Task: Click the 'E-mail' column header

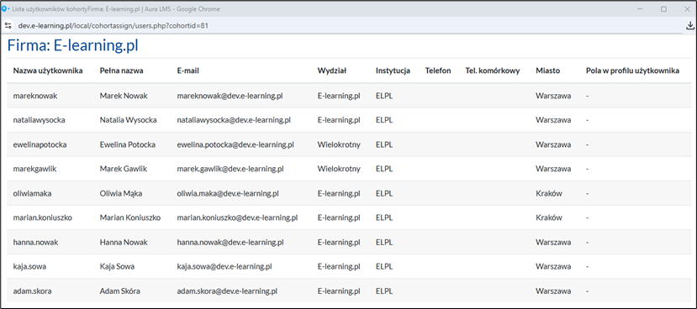Action: (x=187, y=71)
